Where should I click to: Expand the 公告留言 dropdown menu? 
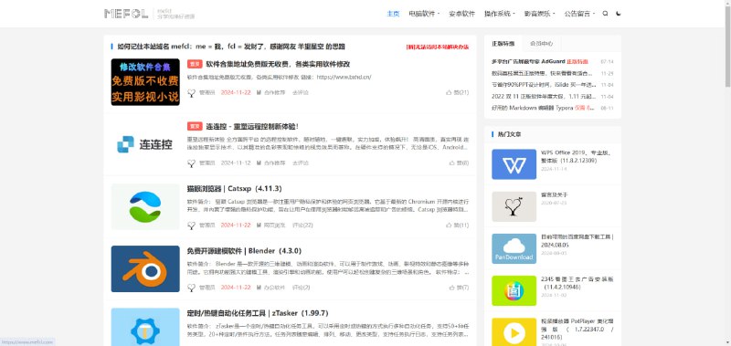[579, 14]
